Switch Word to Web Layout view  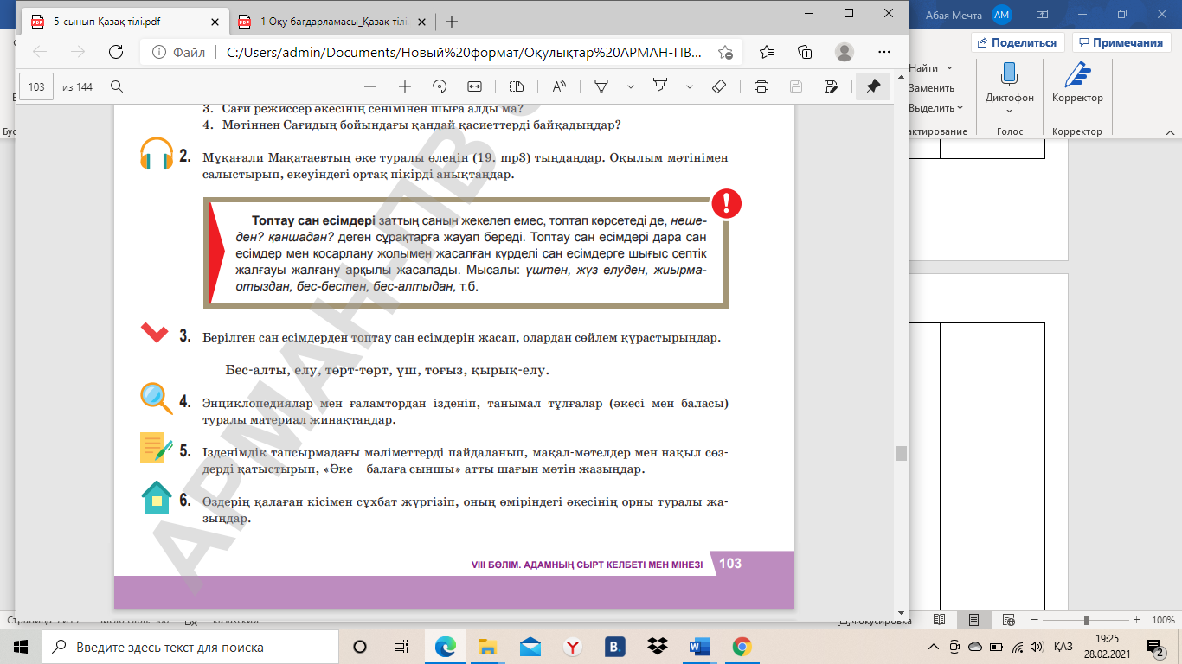(x=1009, y=620)
